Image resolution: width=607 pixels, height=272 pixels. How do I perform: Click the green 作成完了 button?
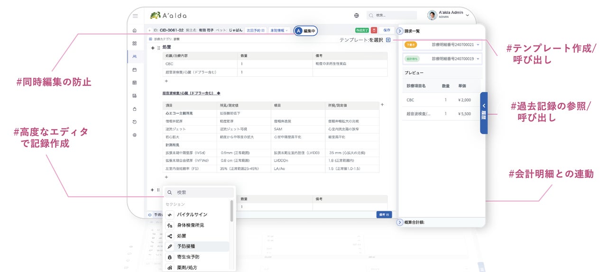[362, 30]
